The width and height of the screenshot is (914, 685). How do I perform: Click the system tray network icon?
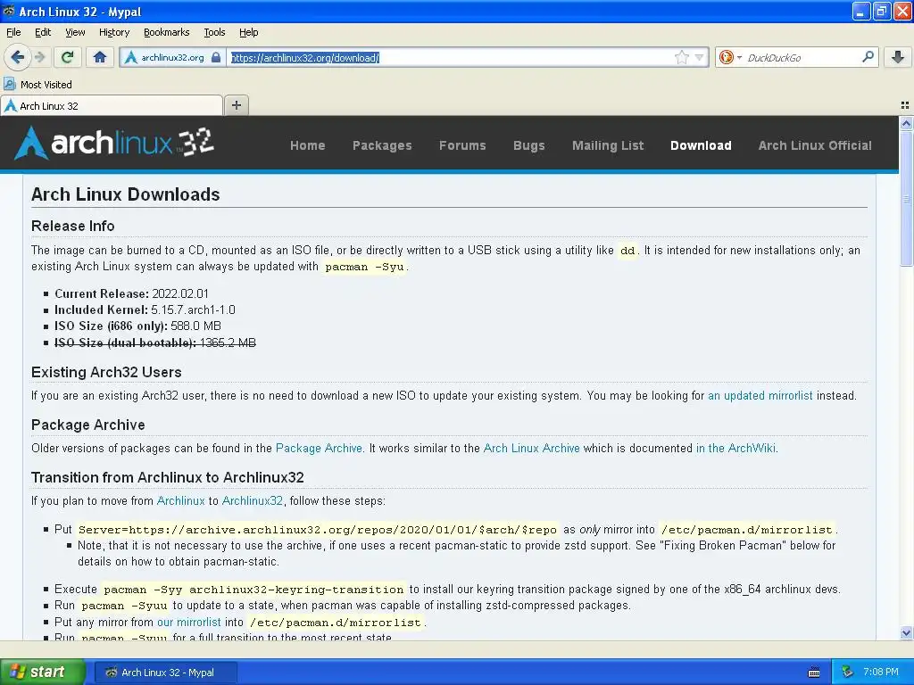[x=848, y=672]
